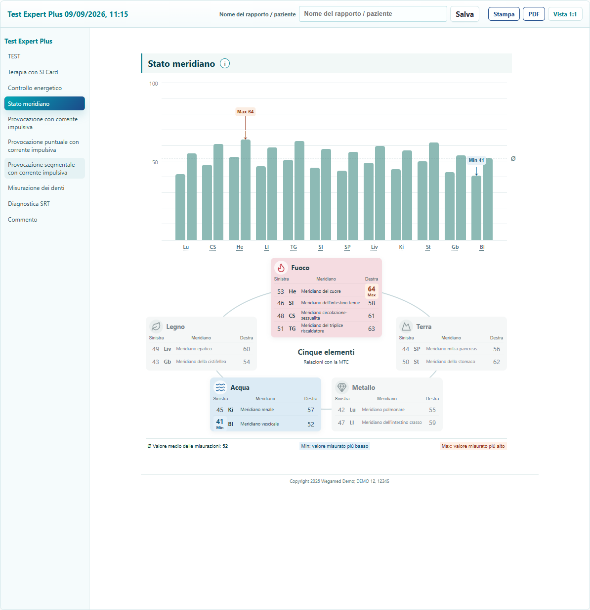Open the TEST sidebar item
This screenshot has width=590, height=610.
[44, 56]
